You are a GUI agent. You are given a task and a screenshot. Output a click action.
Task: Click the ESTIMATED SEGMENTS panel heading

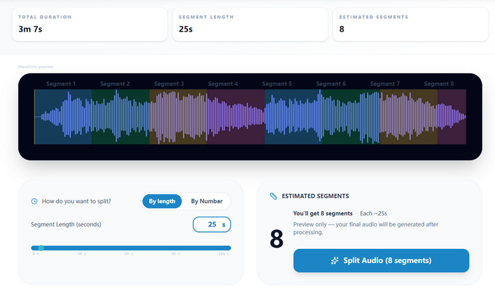click(x=316, y=196)
